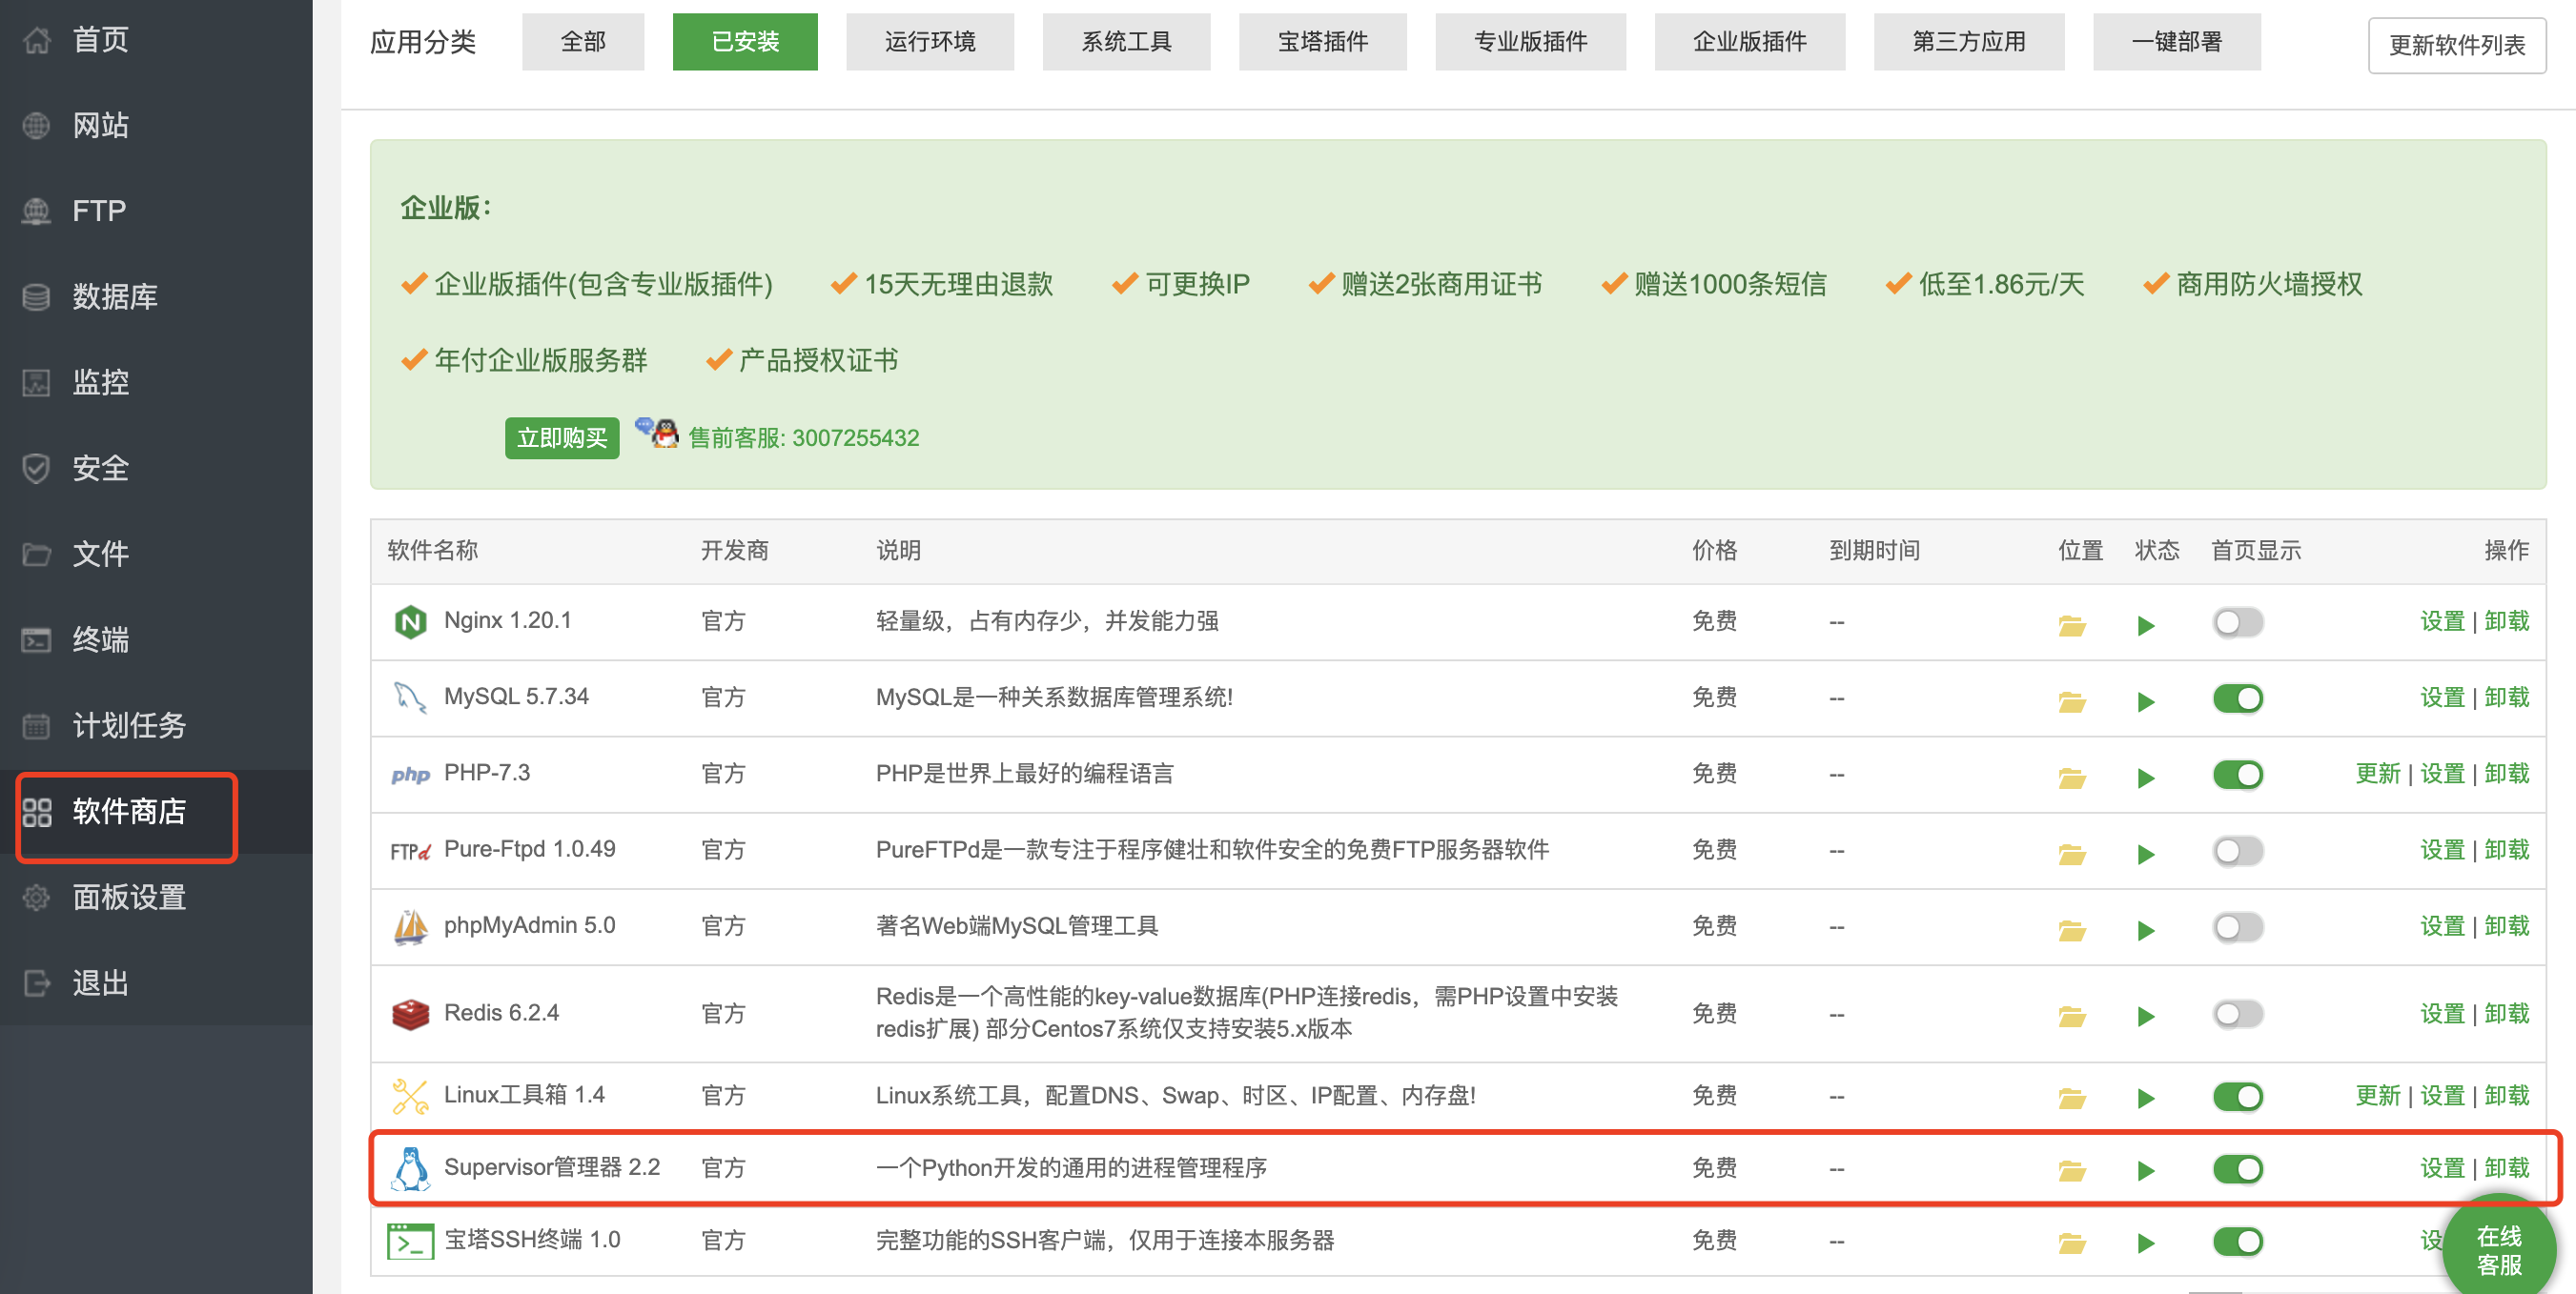The image size is (2576, 1294).
Task: Click the MySQL dolphin icon
Action: pyautogui.click(x=410, y=698)
